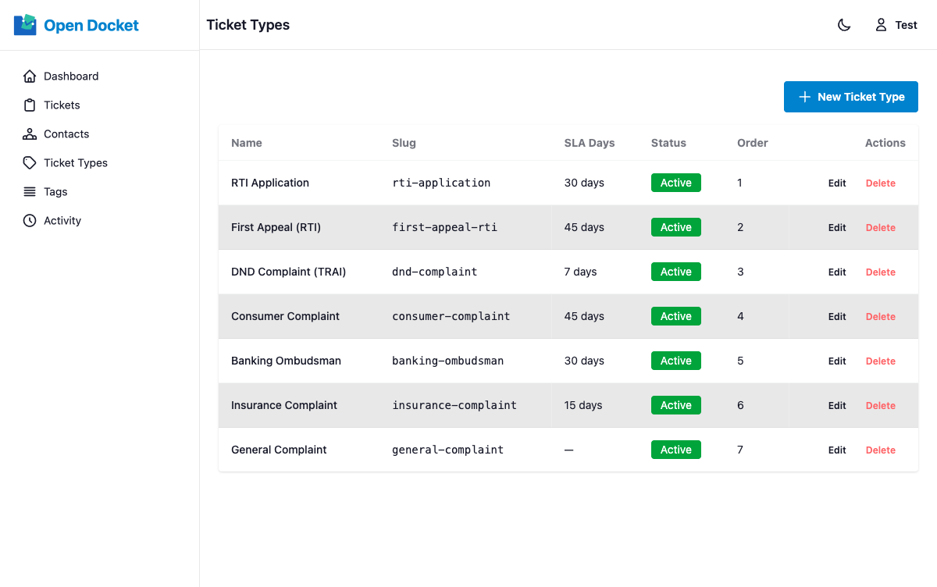Sort the table by the Name column header

click(246, 143)
